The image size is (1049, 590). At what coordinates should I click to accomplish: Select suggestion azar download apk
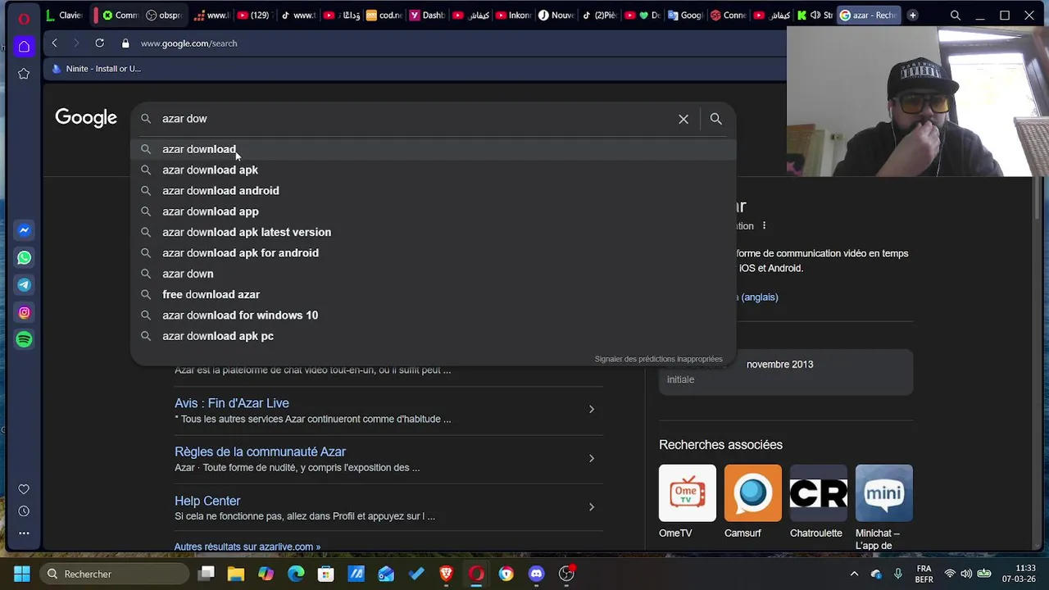434,170
